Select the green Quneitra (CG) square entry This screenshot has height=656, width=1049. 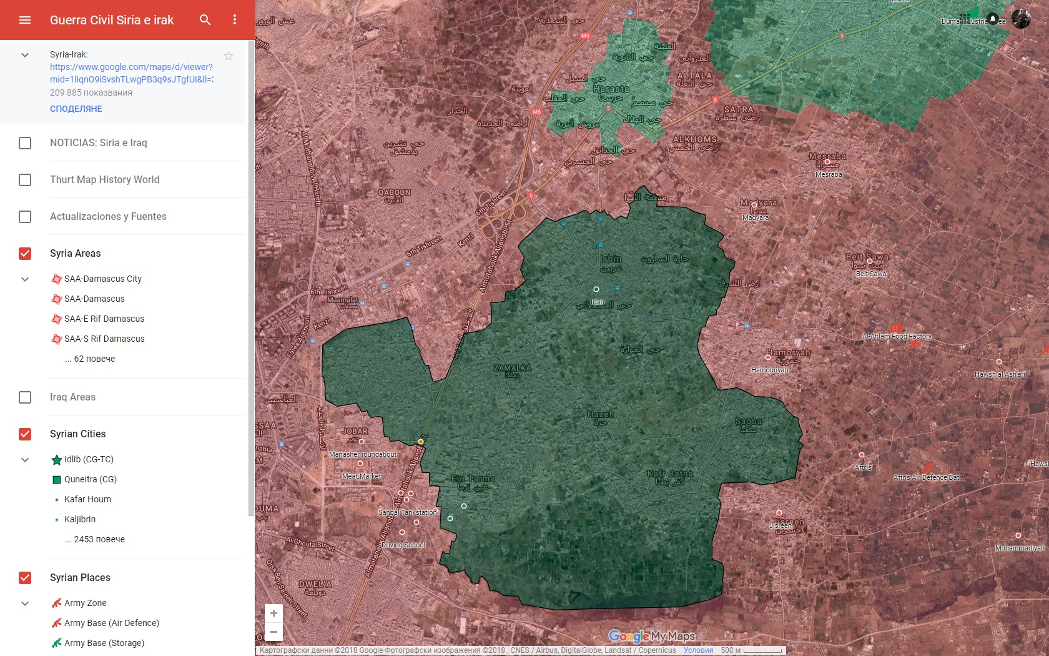click(x=90, y=479)
